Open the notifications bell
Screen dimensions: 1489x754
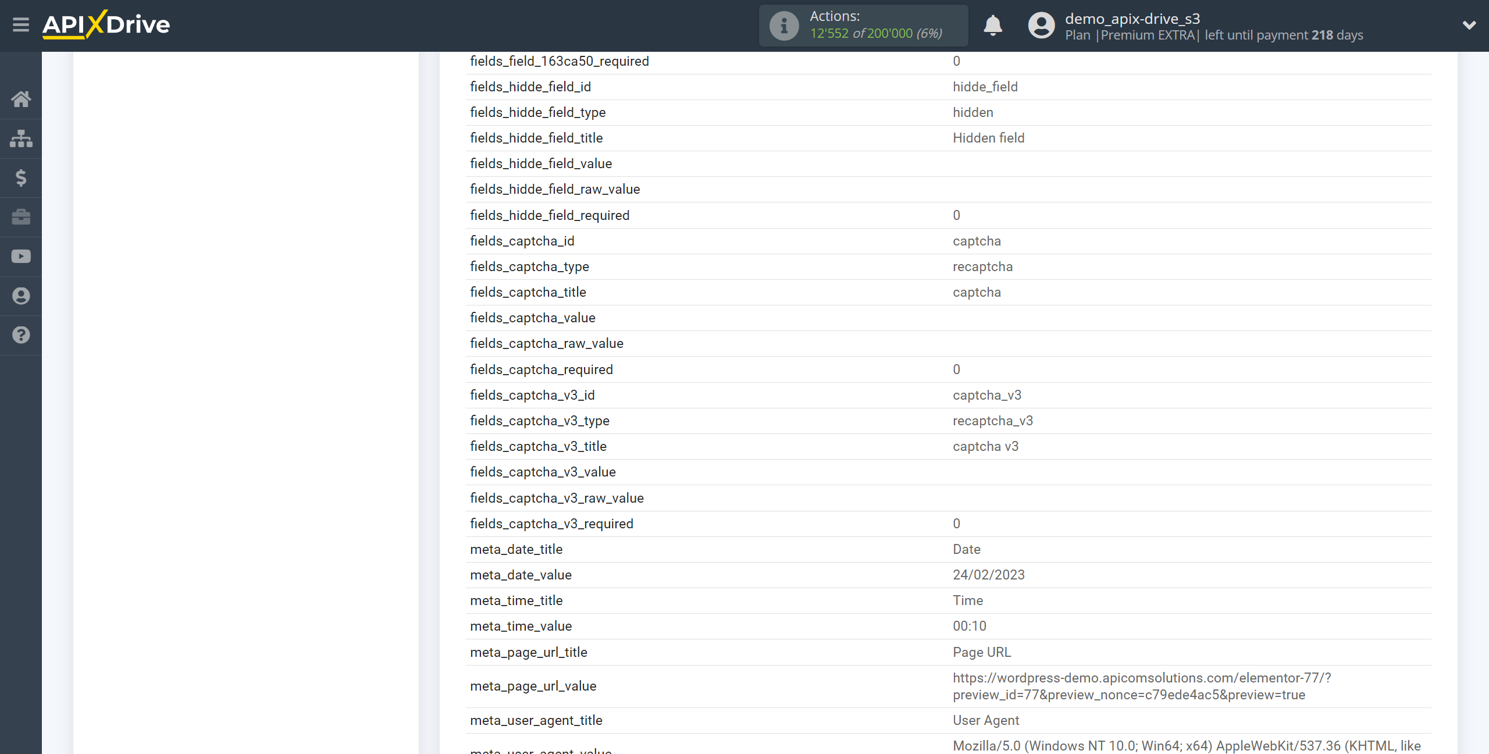993,26
